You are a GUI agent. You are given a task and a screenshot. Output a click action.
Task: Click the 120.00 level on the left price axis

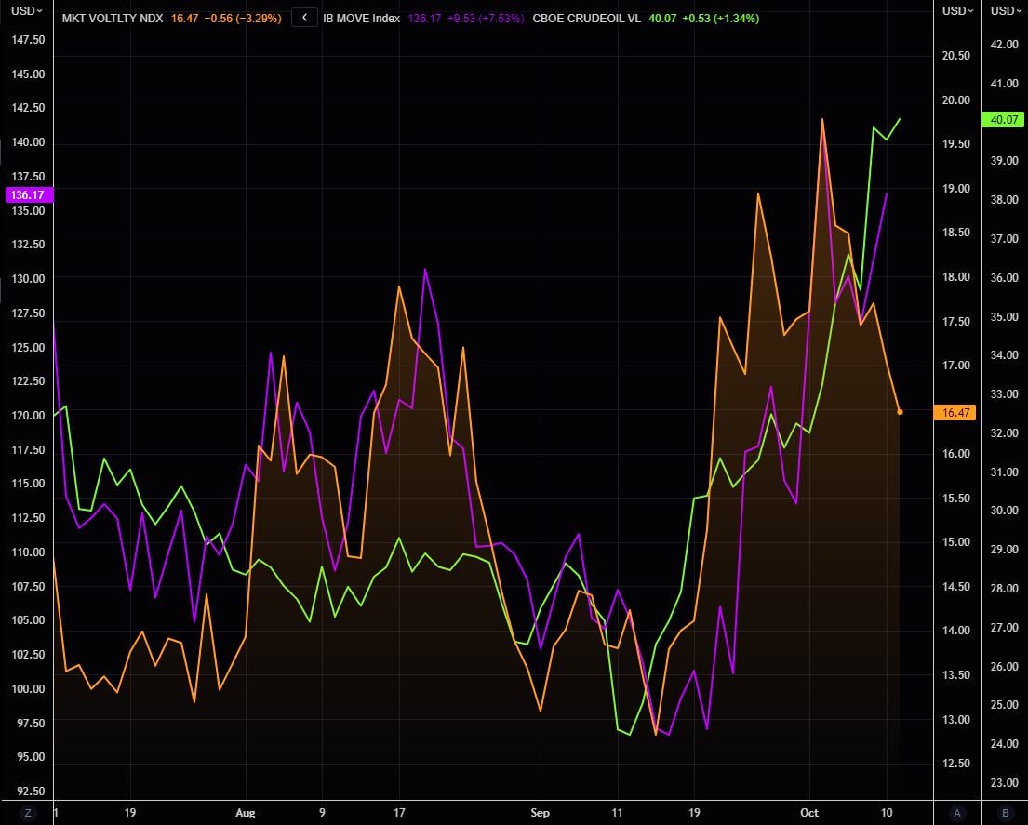point(28,416)
